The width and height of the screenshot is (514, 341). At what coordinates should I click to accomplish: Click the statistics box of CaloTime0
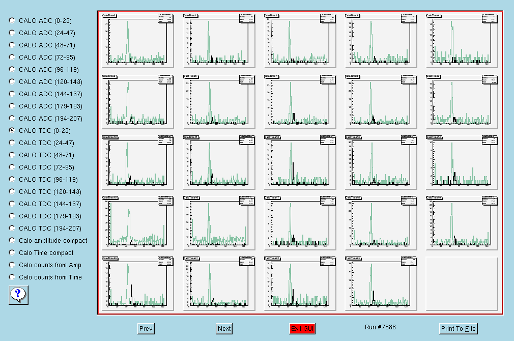[165, 18]
